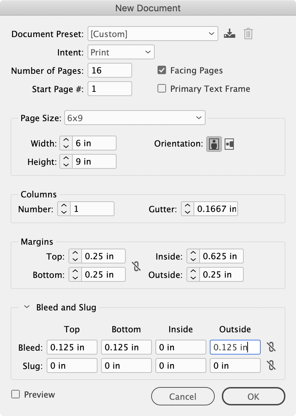Open the Page Size dropdown showing 6x9
Viewport: 296px width, 416px height.
tap(135, 118)
